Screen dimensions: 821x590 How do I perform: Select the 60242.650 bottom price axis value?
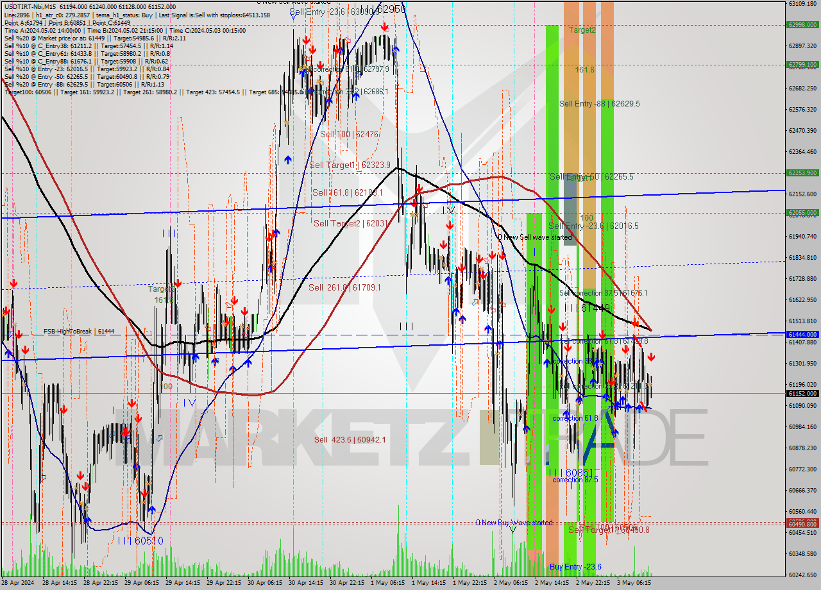pos(802,575)
